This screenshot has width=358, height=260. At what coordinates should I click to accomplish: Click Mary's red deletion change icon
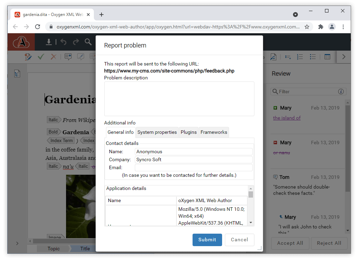275,142
